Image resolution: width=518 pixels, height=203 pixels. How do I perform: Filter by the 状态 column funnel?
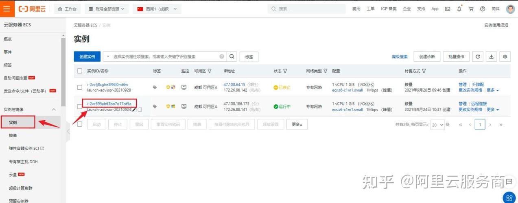(285, 71)
